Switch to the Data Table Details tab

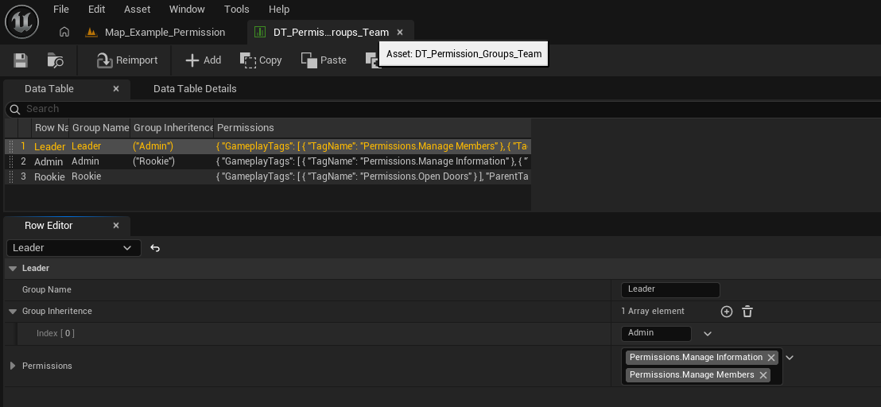[x=195, y=89]
